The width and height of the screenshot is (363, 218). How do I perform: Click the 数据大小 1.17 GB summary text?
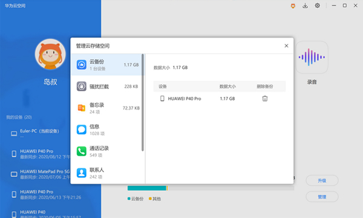tap(171, 68)
